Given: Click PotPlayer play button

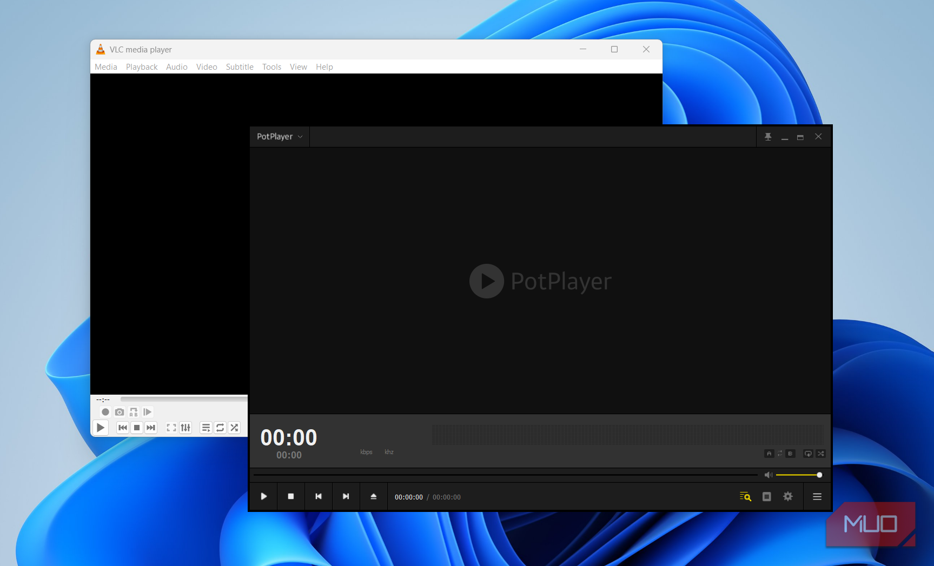Looking at the screenshot, I should pyautogui.click(x=264, y=496).
